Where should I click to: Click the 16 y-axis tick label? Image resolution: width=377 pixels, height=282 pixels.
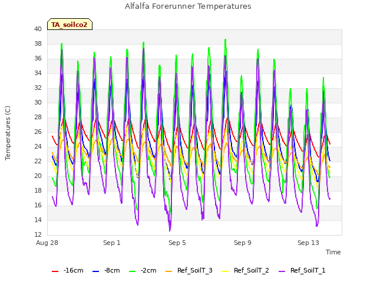[x=38, y=205]
